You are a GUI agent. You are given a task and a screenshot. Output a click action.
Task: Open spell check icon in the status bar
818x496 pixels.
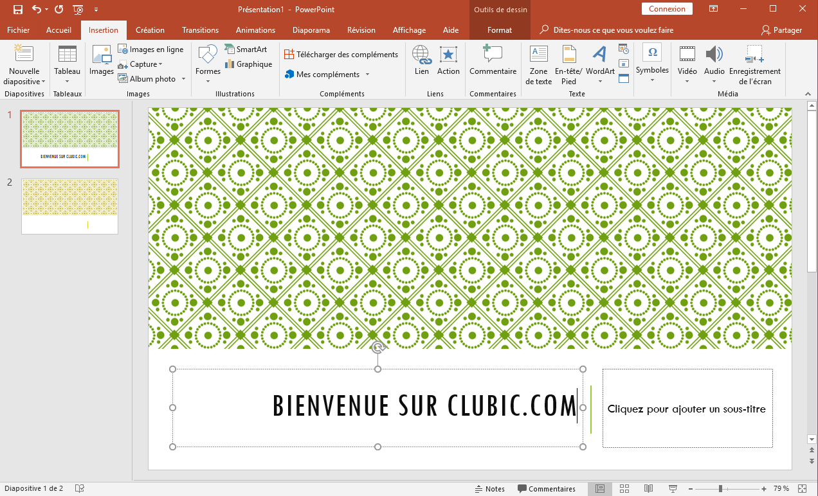[x=80, y=489]
